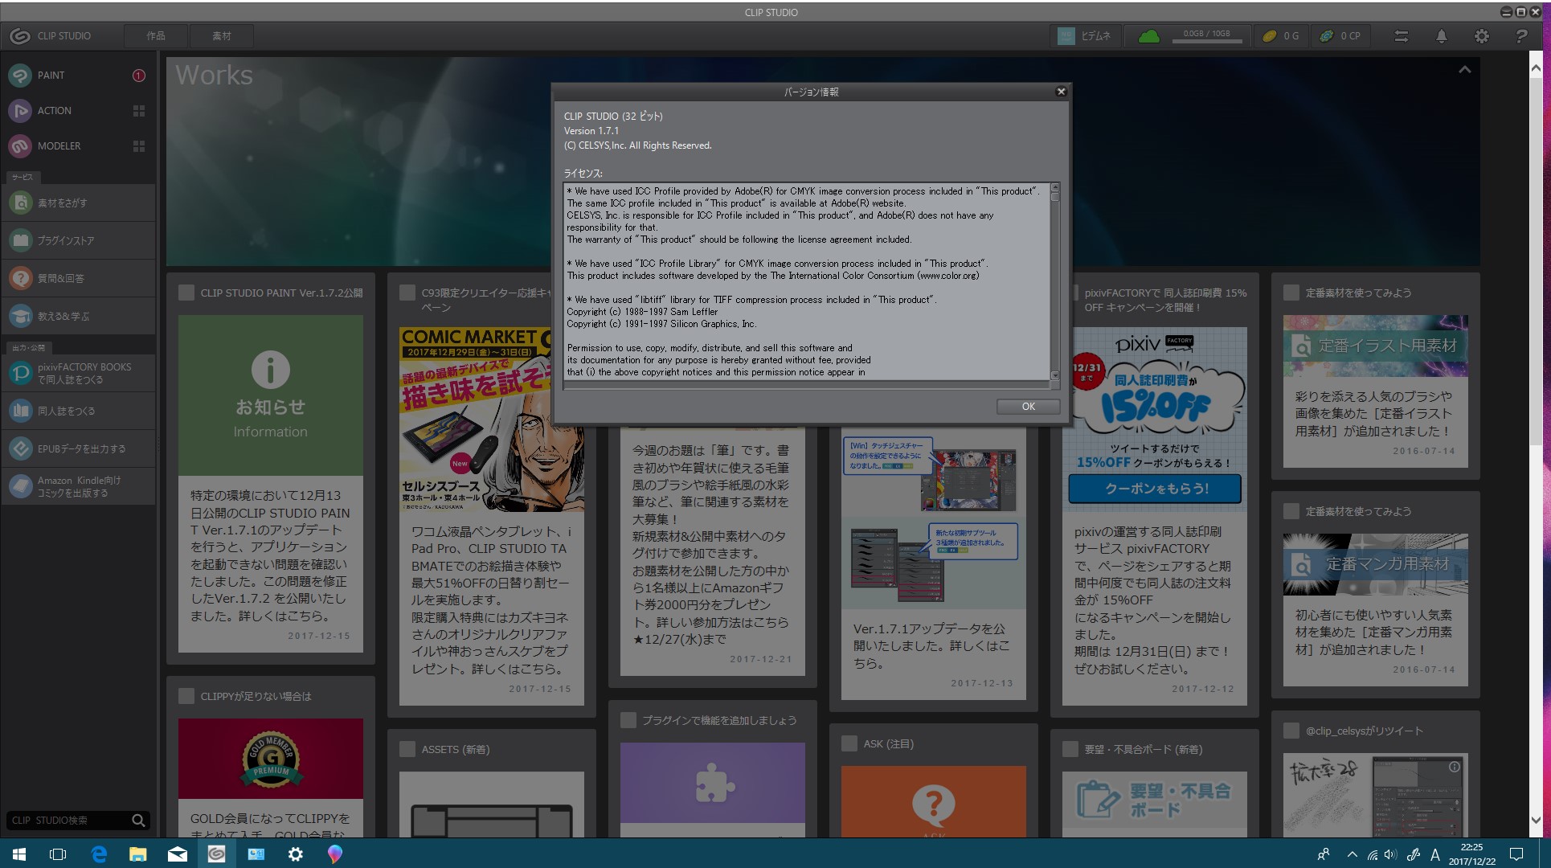1551x868 pixels.
Task: Tick the ASSETS (新着) card checkbox
Action: 407,750
